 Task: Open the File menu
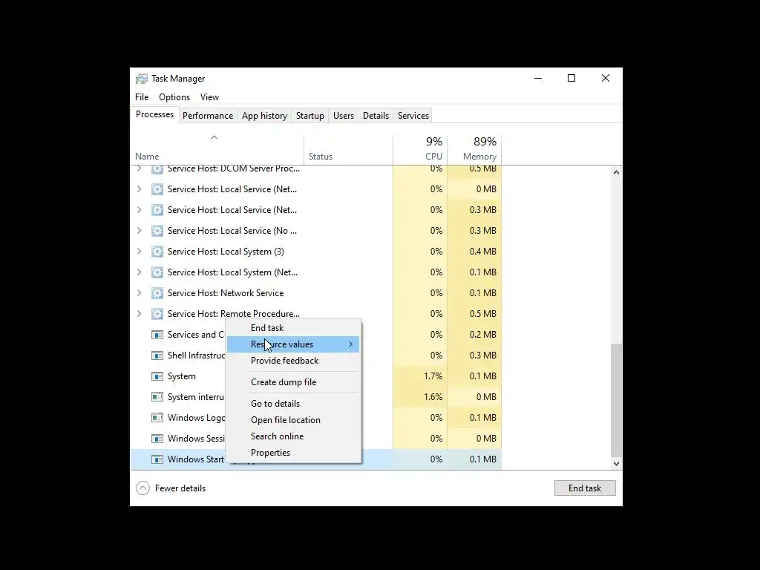click(142, 97)
